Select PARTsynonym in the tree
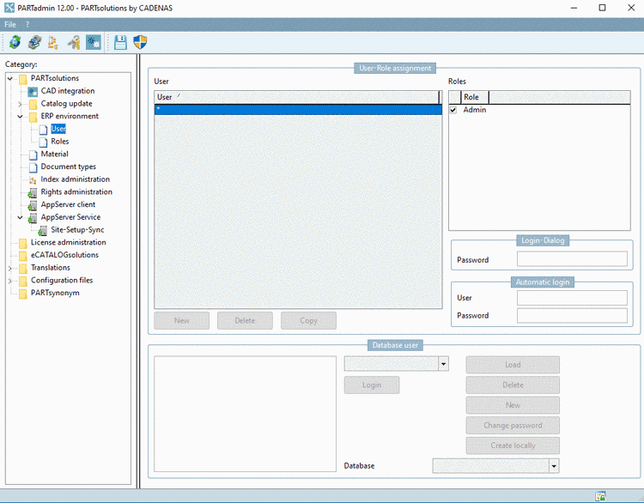 pyautogui.click(x=55, y=294)
